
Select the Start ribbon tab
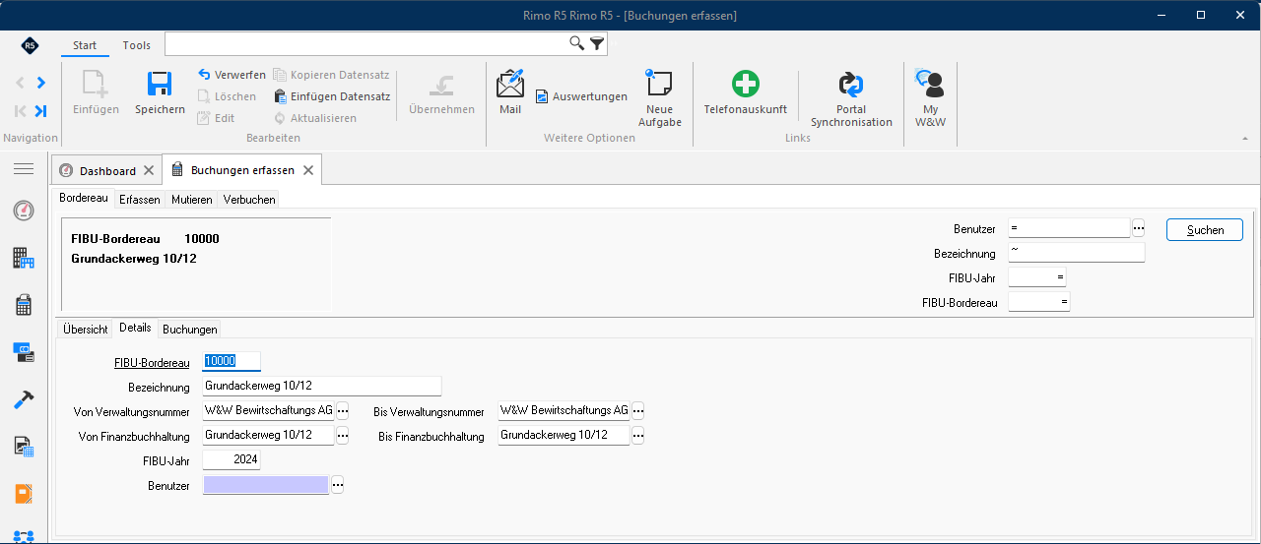coord(85,45)
